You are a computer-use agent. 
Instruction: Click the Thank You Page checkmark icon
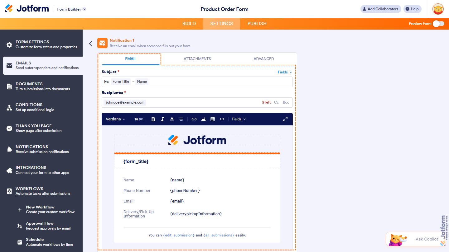(9, 128)
